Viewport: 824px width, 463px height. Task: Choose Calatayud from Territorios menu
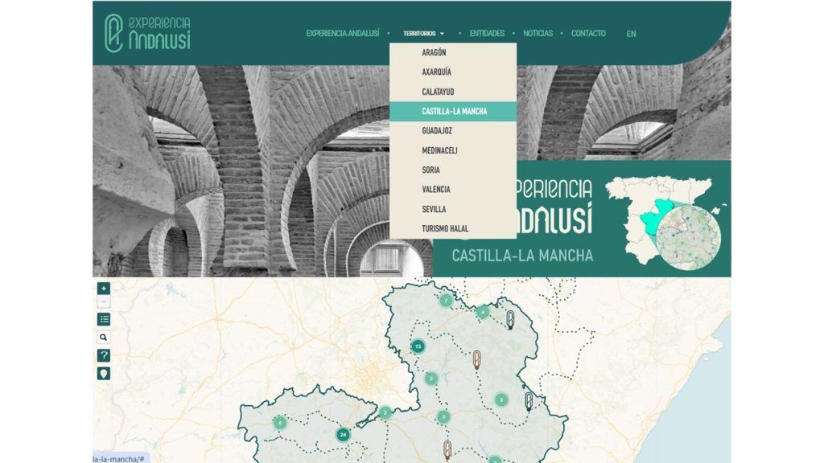click(x=453, y=92)
